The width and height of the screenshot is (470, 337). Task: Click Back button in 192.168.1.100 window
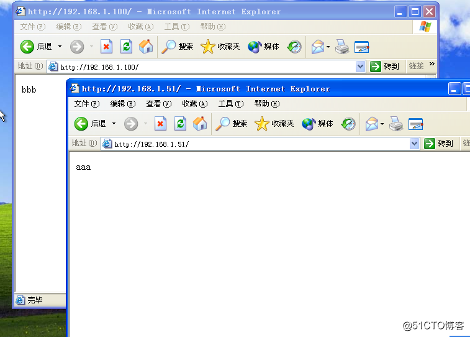[36, 47]
